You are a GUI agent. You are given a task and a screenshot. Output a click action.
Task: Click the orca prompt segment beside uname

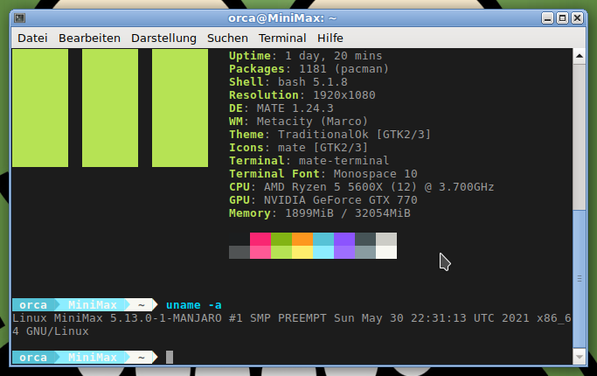(x=33, y=305)
